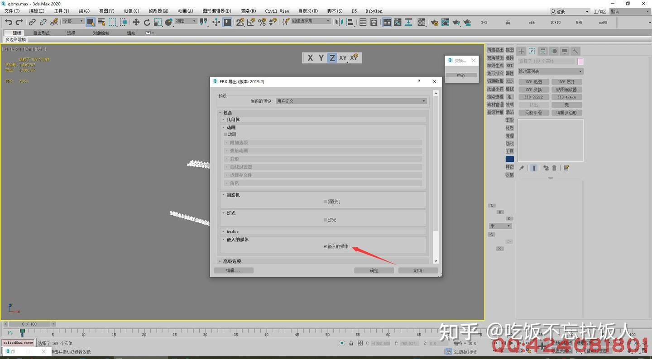Click the Render Production teapot icon
Screen dimensions: 652x359
coord(456,21)
